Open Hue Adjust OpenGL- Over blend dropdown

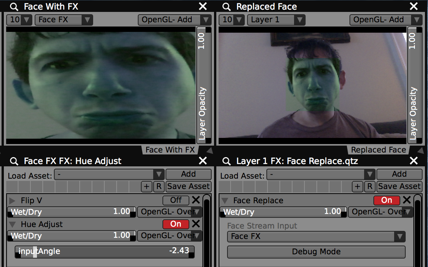pos(169,236)
